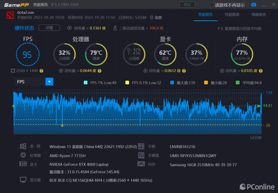Click the location pin icon near 北京

[152, 17]
